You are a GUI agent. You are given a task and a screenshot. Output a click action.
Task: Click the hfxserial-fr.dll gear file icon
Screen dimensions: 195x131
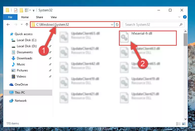point(124,37)
